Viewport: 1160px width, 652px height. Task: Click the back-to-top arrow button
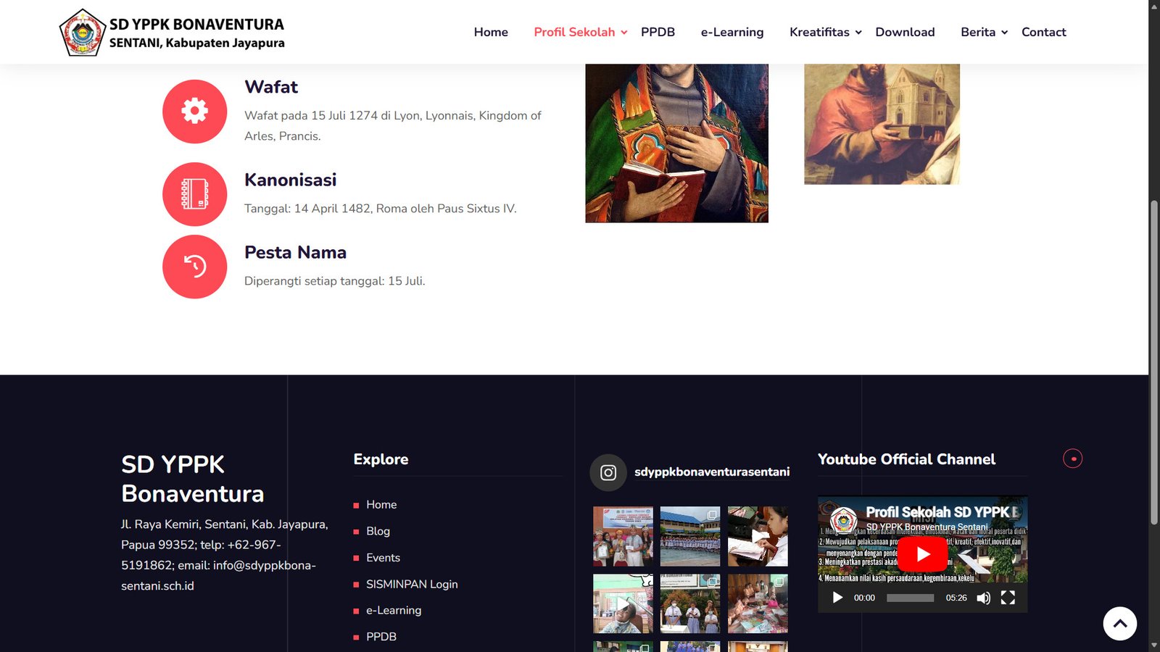pyautogui.click(x=1120, y=623)
